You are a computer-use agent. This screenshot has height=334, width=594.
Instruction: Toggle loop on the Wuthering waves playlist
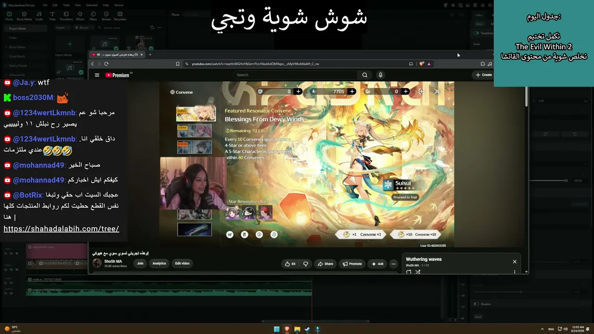click(x=409, y=272)
